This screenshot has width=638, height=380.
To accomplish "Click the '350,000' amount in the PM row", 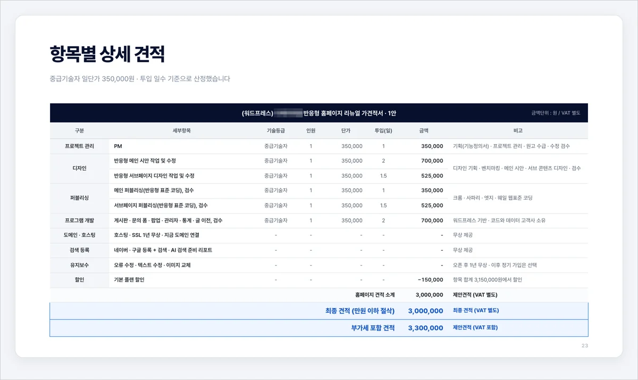I will [x=432, y=146].
